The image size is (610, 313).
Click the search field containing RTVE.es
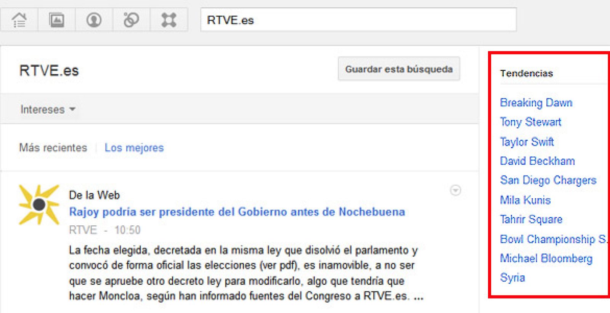coord(358,20)
